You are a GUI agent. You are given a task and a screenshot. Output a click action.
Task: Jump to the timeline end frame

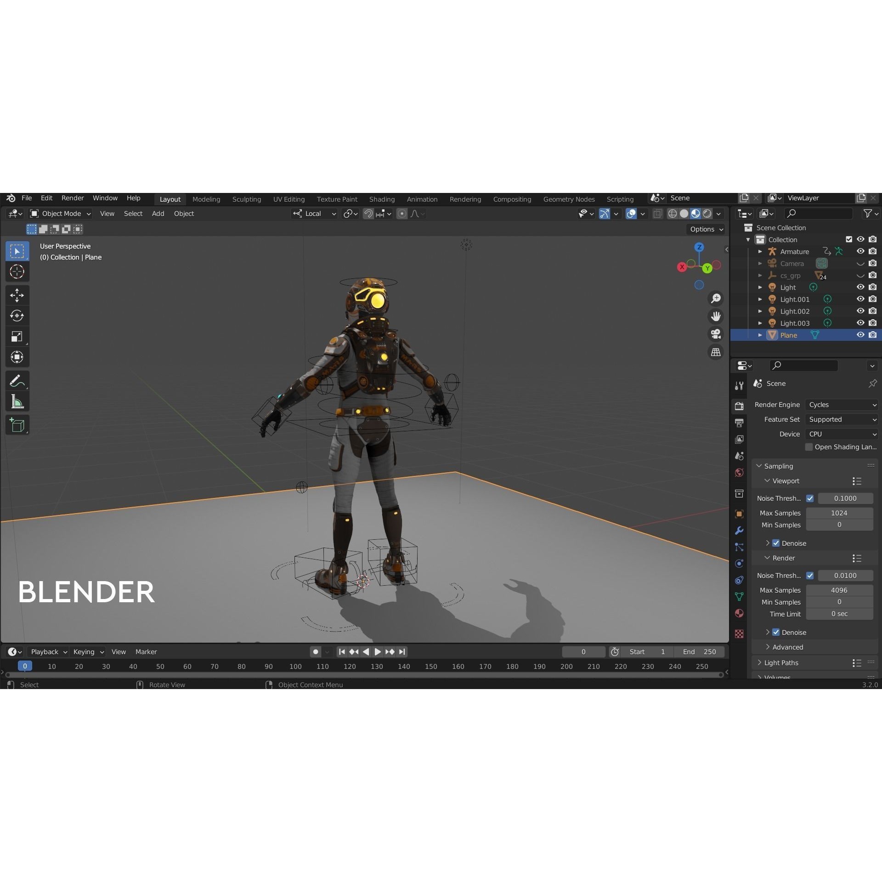pyautogui.click(x=402, y=651)
